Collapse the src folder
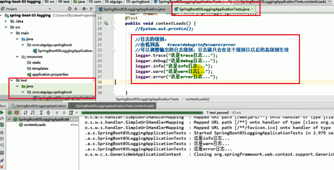 click(x=6, y=27)
